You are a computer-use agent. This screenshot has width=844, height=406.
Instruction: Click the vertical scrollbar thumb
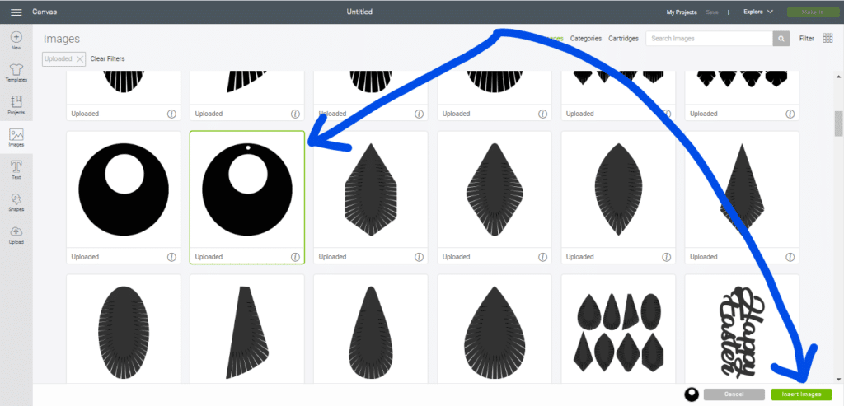coord(838,124)
